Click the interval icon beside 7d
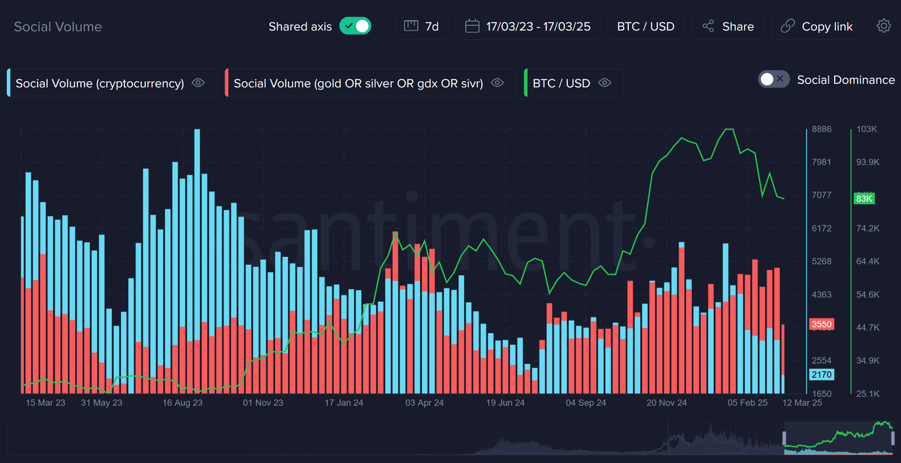The image size is (901, 463). point(411,26)
